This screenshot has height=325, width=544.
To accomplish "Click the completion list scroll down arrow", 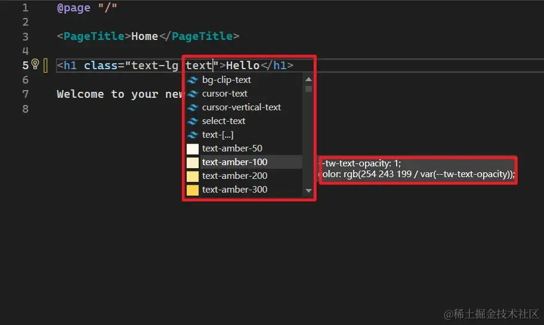I will (308, 191).
